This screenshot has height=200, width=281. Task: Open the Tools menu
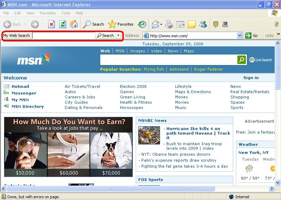pyautogui.click(x=66, y=13)
